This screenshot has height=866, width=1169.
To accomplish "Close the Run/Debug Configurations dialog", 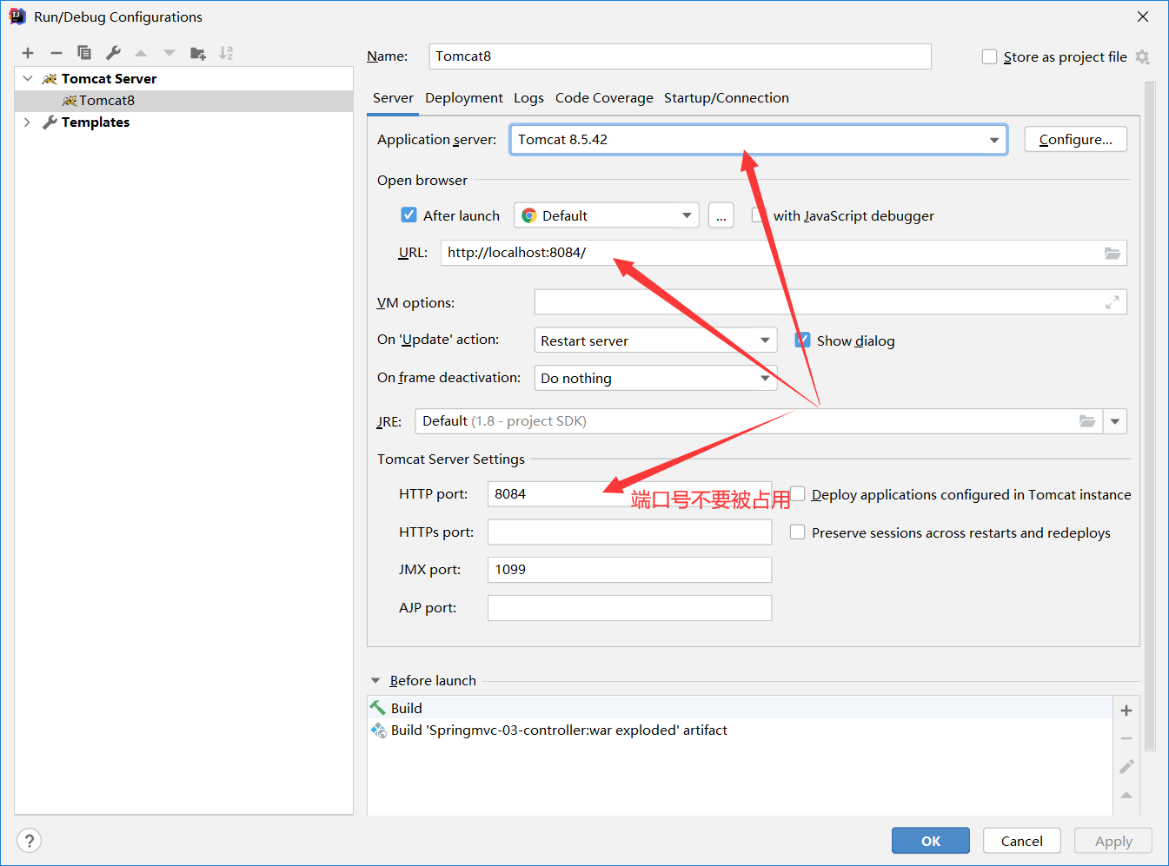I will click(x=1143, y=17).
